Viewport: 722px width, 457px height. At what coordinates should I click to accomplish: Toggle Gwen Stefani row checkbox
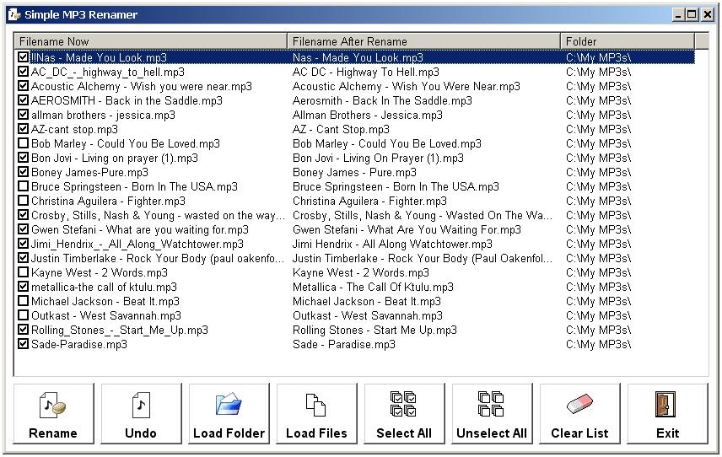(23, 228)
